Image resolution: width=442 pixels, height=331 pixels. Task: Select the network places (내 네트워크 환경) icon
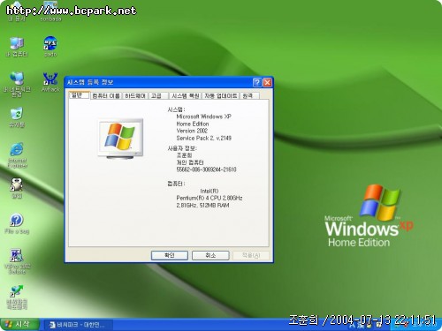(x=17, y=84)
